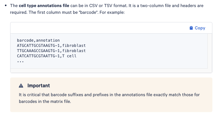Click the bold "cell type annotations file" text
217x113 pixels.
pyautogui.click(x=44, y=6)
